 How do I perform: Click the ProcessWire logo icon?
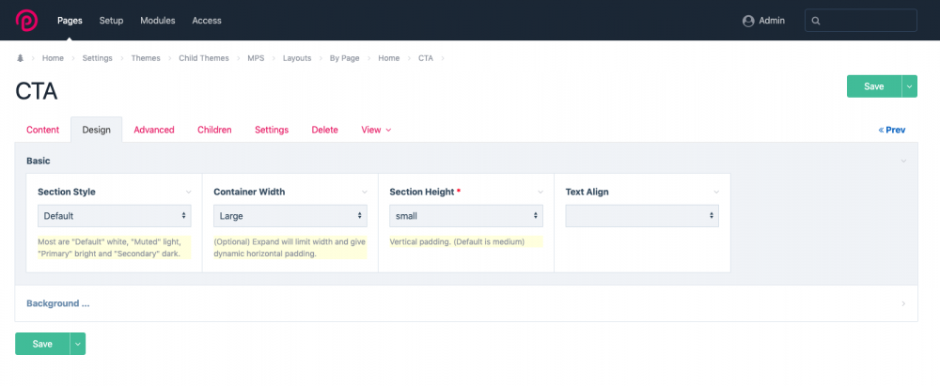coord(27,20)
